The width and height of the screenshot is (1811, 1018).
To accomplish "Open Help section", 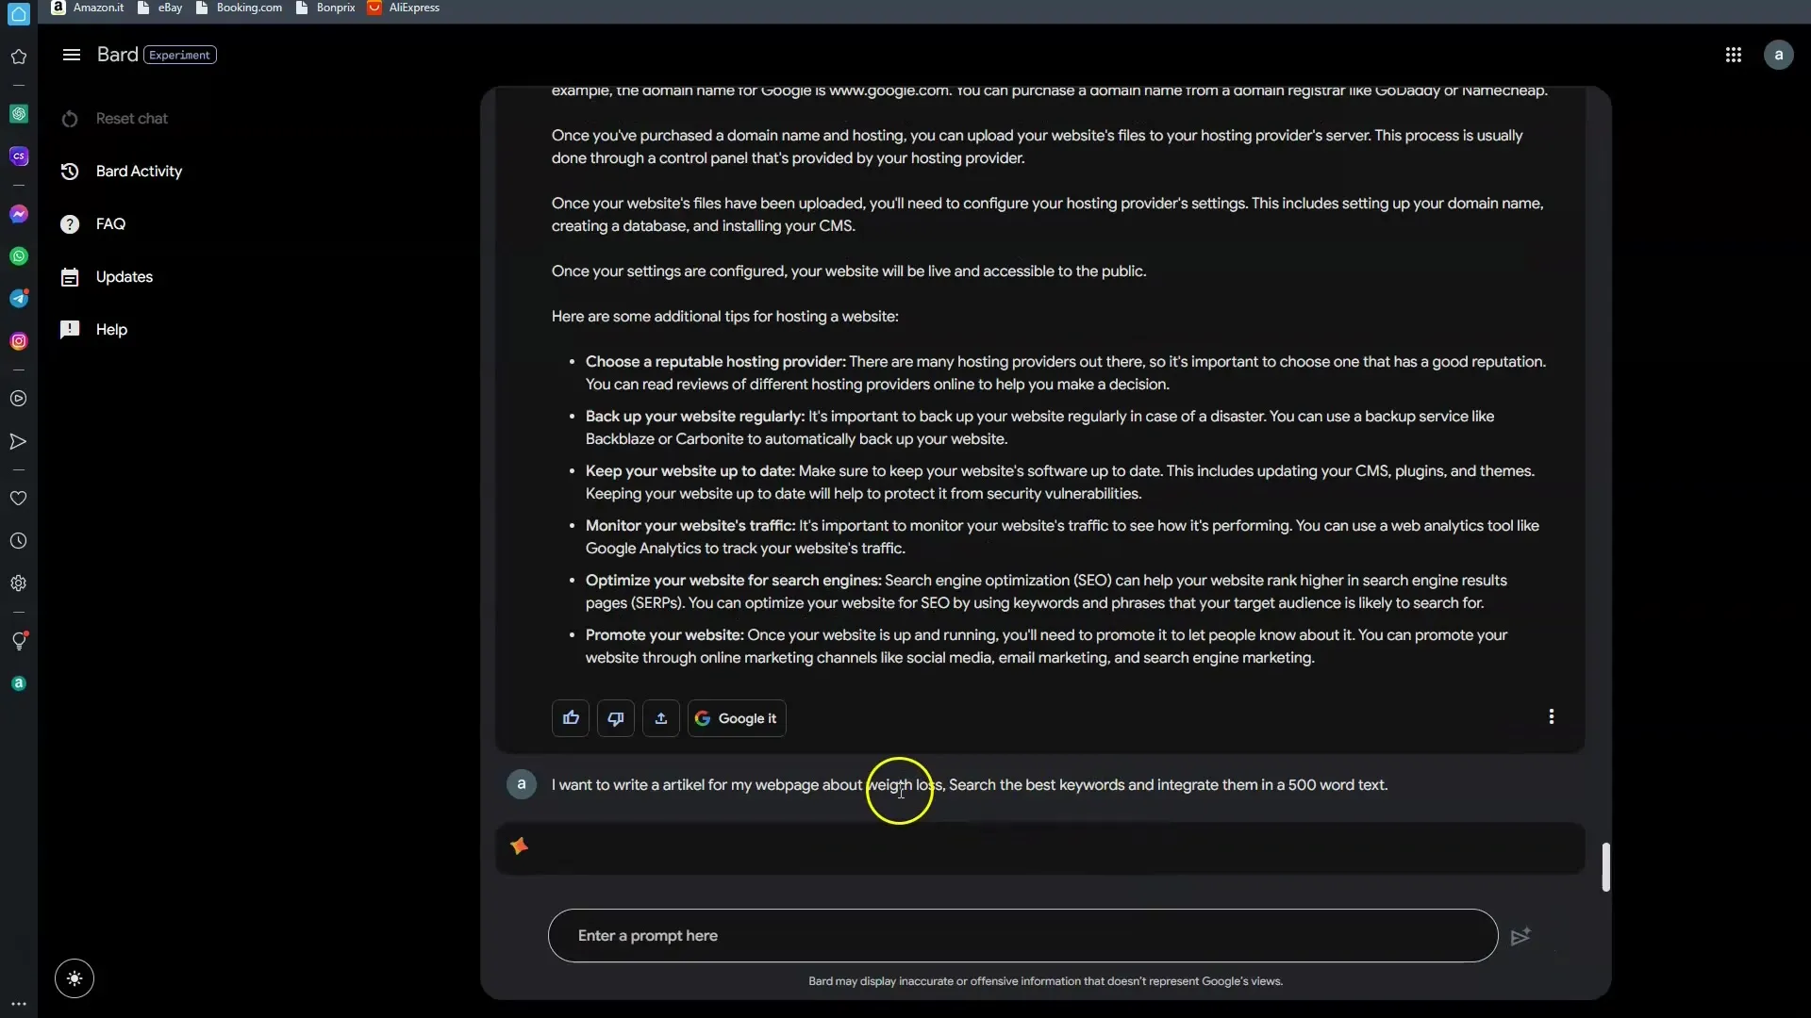I will click(110, 328).
